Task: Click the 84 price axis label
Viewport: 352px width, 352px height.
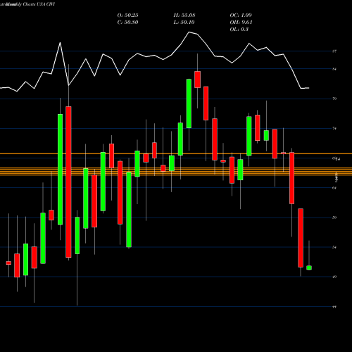Action: click(x=334, y=69)
